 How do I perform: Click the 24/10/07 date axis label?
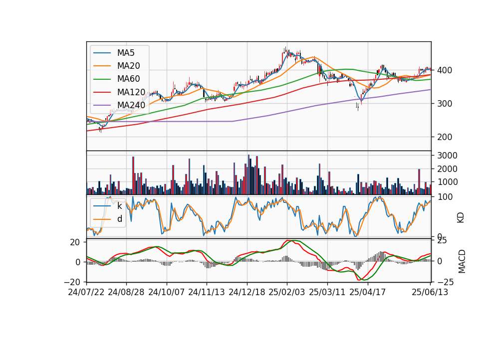click(x=167, y=292)
